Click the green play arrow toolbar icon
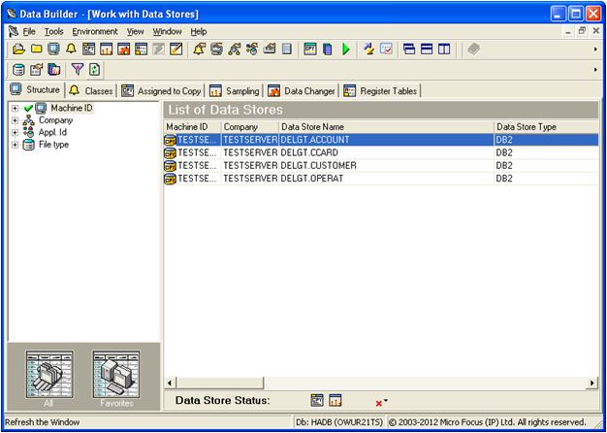The width and height of the screenshot is (607, 433). click(x=346, y=50)
